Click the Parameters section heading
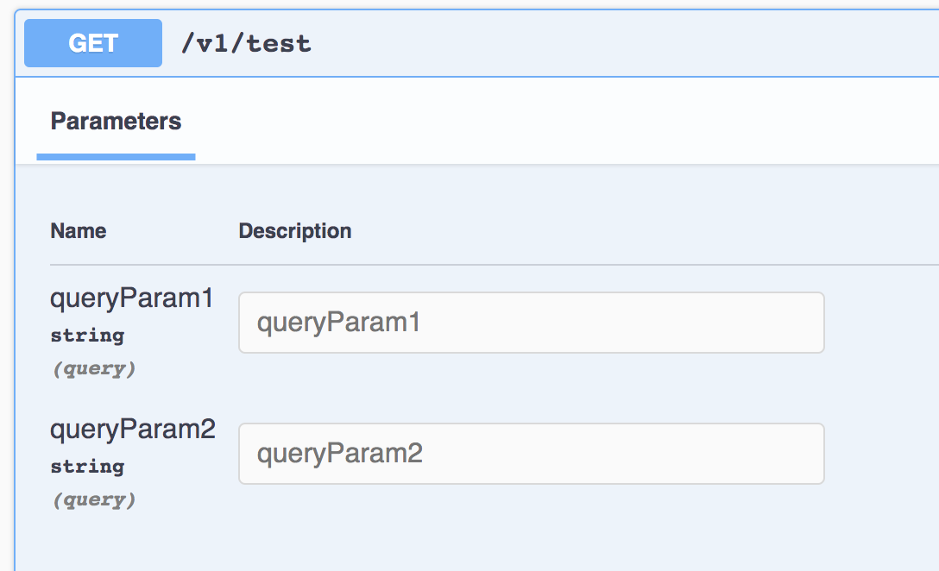The width and height of the screenshot is (939, 571). (116, 121)
